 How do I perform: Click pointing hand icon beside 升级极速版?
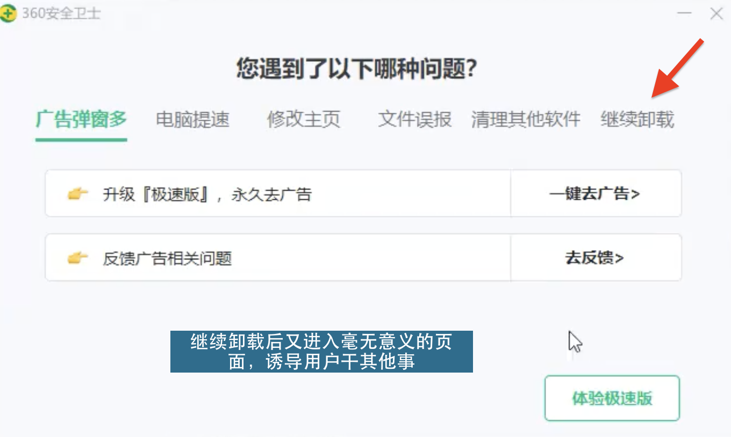click(77, 194)
